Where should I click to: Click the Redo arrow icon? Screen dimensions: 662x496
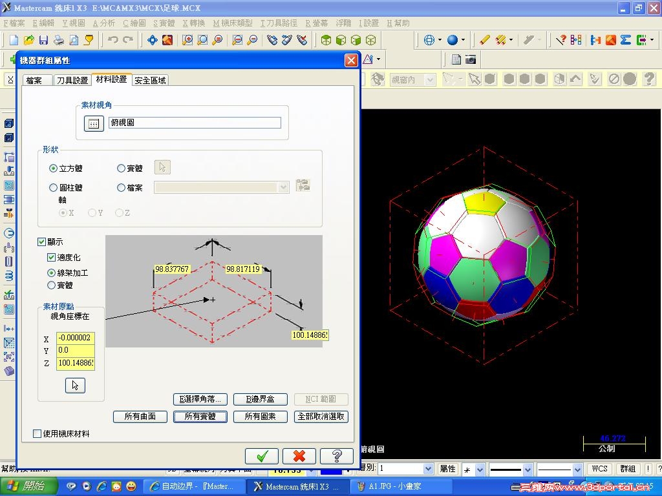click(128, 40)
